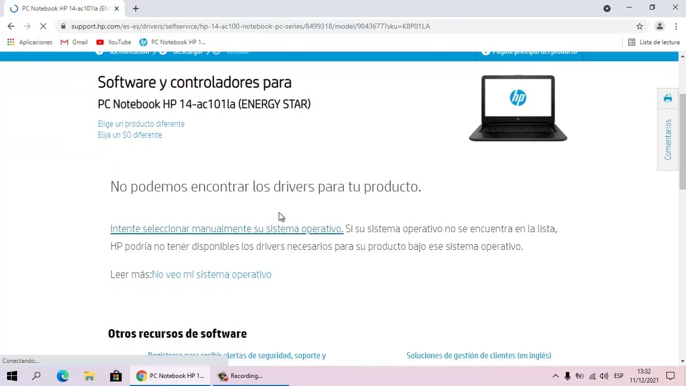686x386 pixels.
Task: Click the microphone tray icon
Action: point(568,376)
